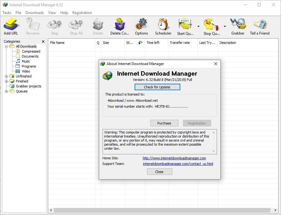Click the green arrow column header icon
The height and width of the screenshot is (215, 281).
[140, 43]
